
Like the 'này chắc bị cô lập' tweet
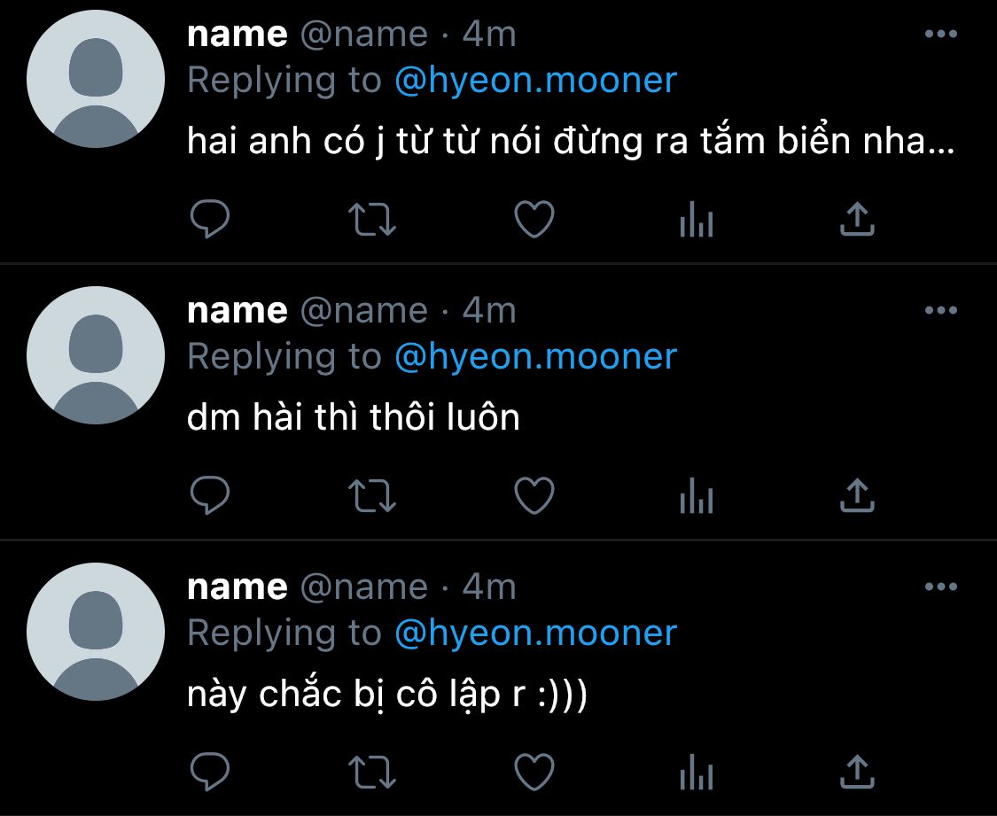click(x=534, y=772)
